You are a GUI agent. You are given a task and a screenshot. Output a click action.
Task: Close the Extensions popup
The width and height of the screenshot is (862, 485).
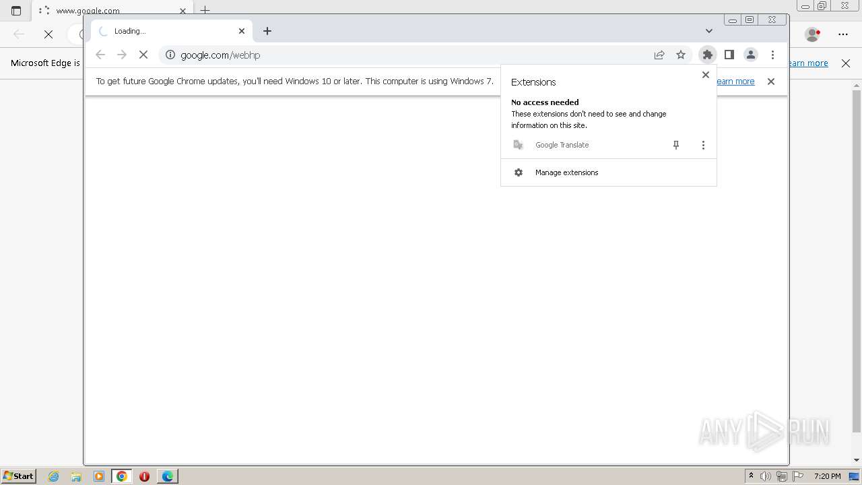(706, 75)
